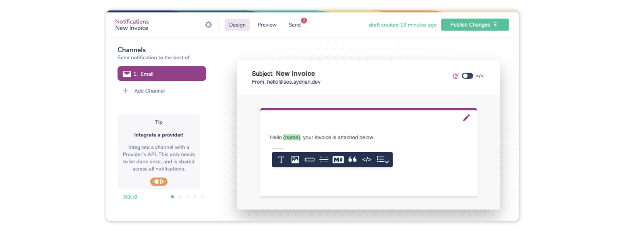This screenshot has width=625, height=231.
Task: Insert an image block from the toolbar
Action: [295, 159]
